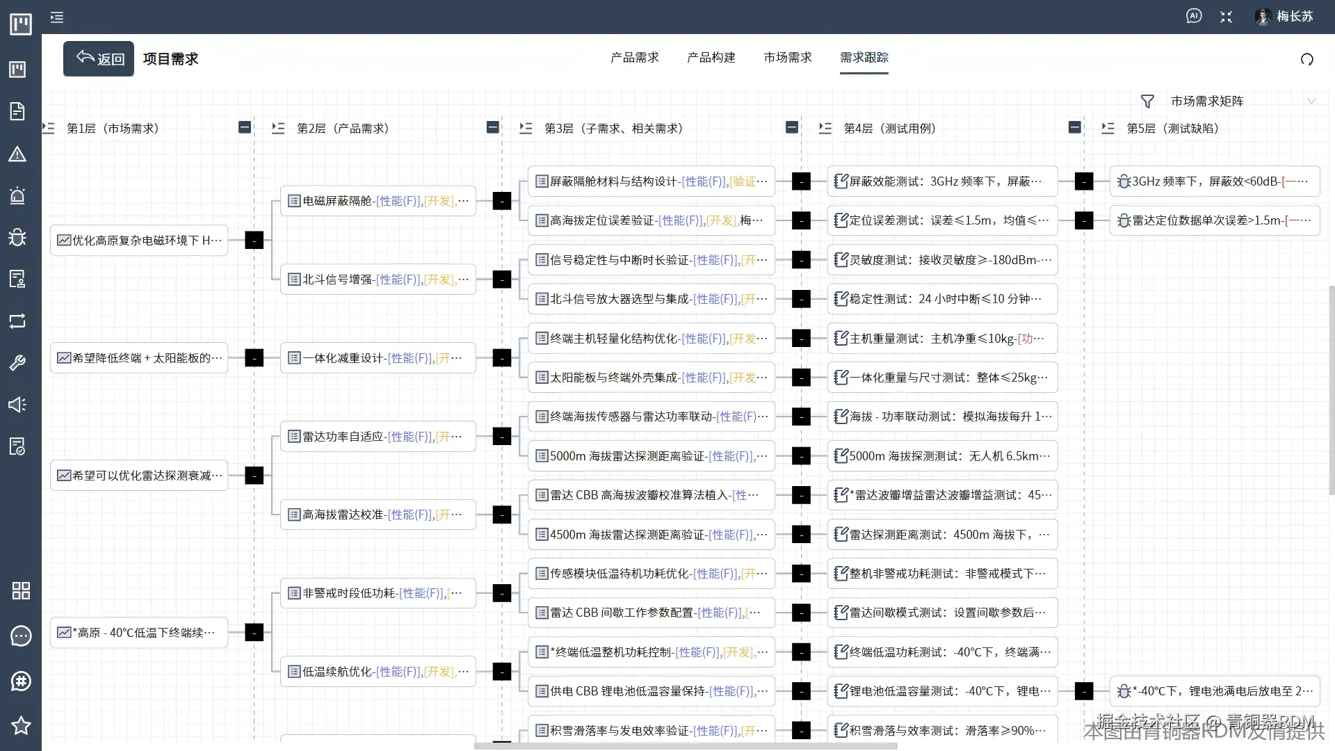
Task: Toggle the connector square next to 电磁屏蔽隔舱 node
Action: [x=501, y=201]
